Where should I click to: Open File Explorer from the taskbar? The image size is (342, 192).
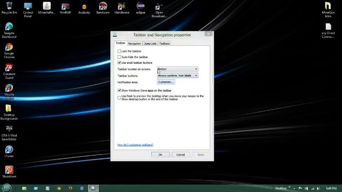click(x=24, y=188)
